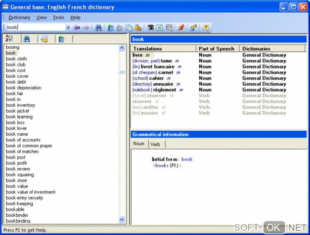Image resolution: width=310 pixels, height=235 pixels.
Task: Select 'book store' in the word list
Action: (x=16, y=180)
